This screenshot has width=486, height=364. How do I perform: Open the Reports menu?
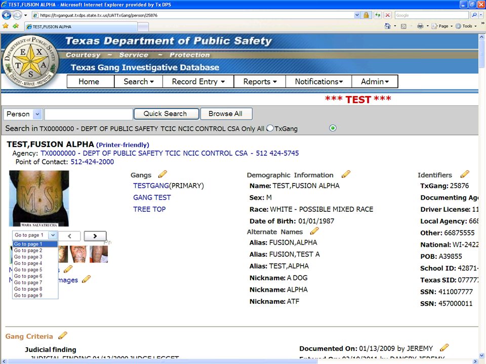click(x=260, y=81)
